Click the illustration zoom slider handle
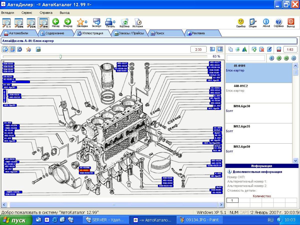This screenshot has width=300, height=225. 60,57
